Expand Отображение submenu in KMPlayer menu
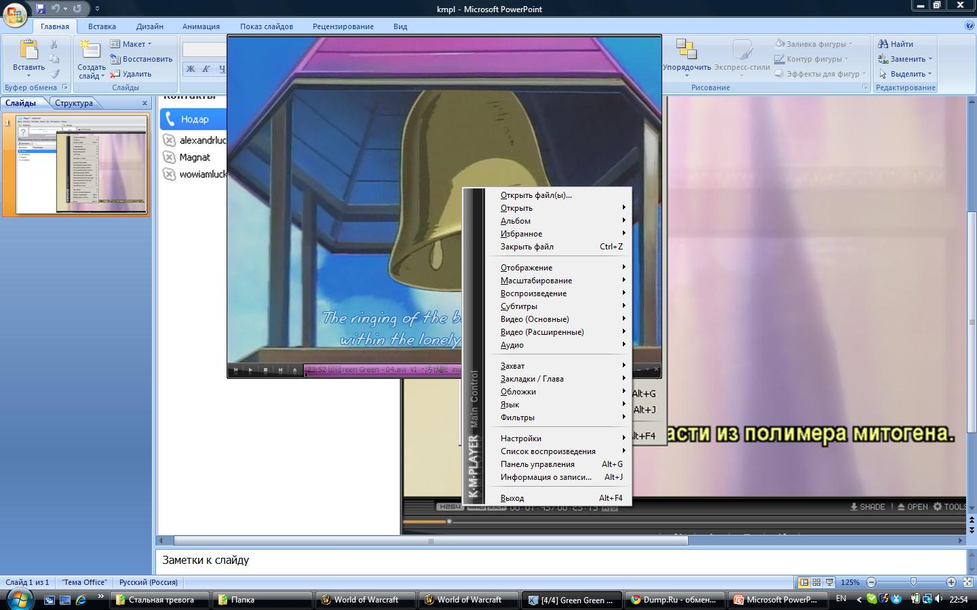The image size is (977, 610). (560, 268)
